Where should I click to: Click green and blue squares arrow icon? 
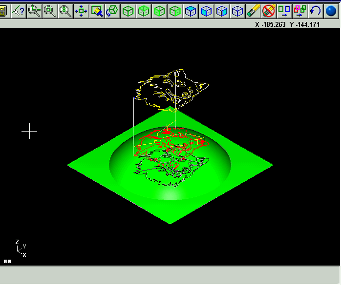[x=285, y=11]
